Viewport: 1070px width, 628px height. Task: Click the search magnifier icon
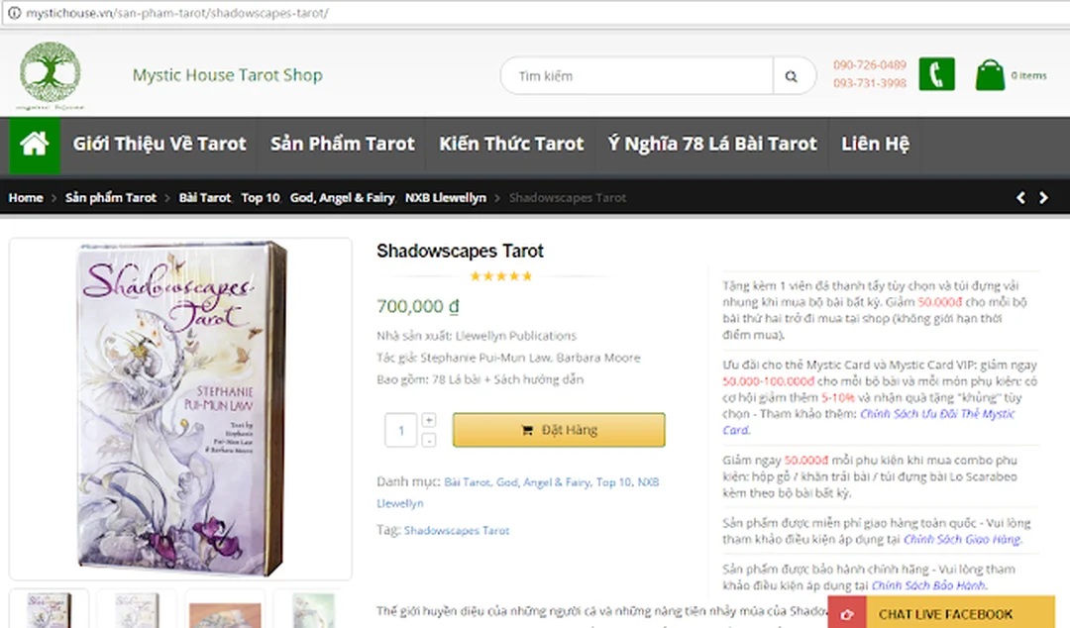coord(792,76)
